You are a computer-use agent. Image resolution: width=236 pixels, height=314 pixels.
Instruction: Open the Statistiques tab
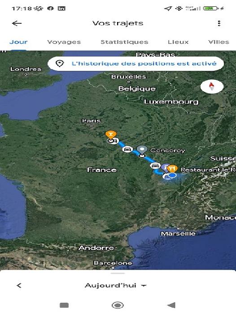click(124, 42)
